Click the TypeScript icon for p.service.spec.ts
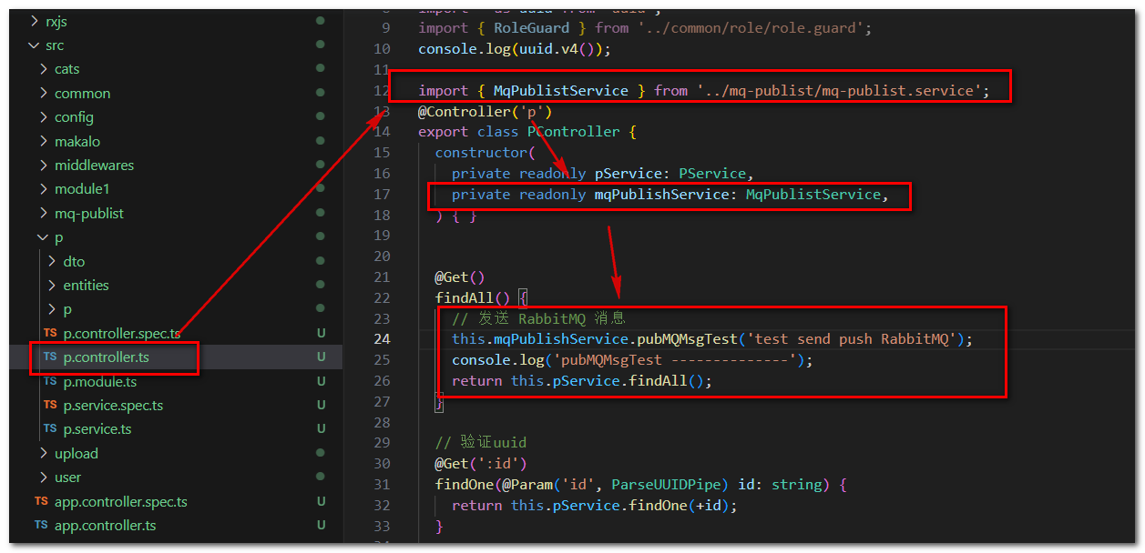This screenshot has height=553, width=1145. pyautogui.click(x=49, y=405)
